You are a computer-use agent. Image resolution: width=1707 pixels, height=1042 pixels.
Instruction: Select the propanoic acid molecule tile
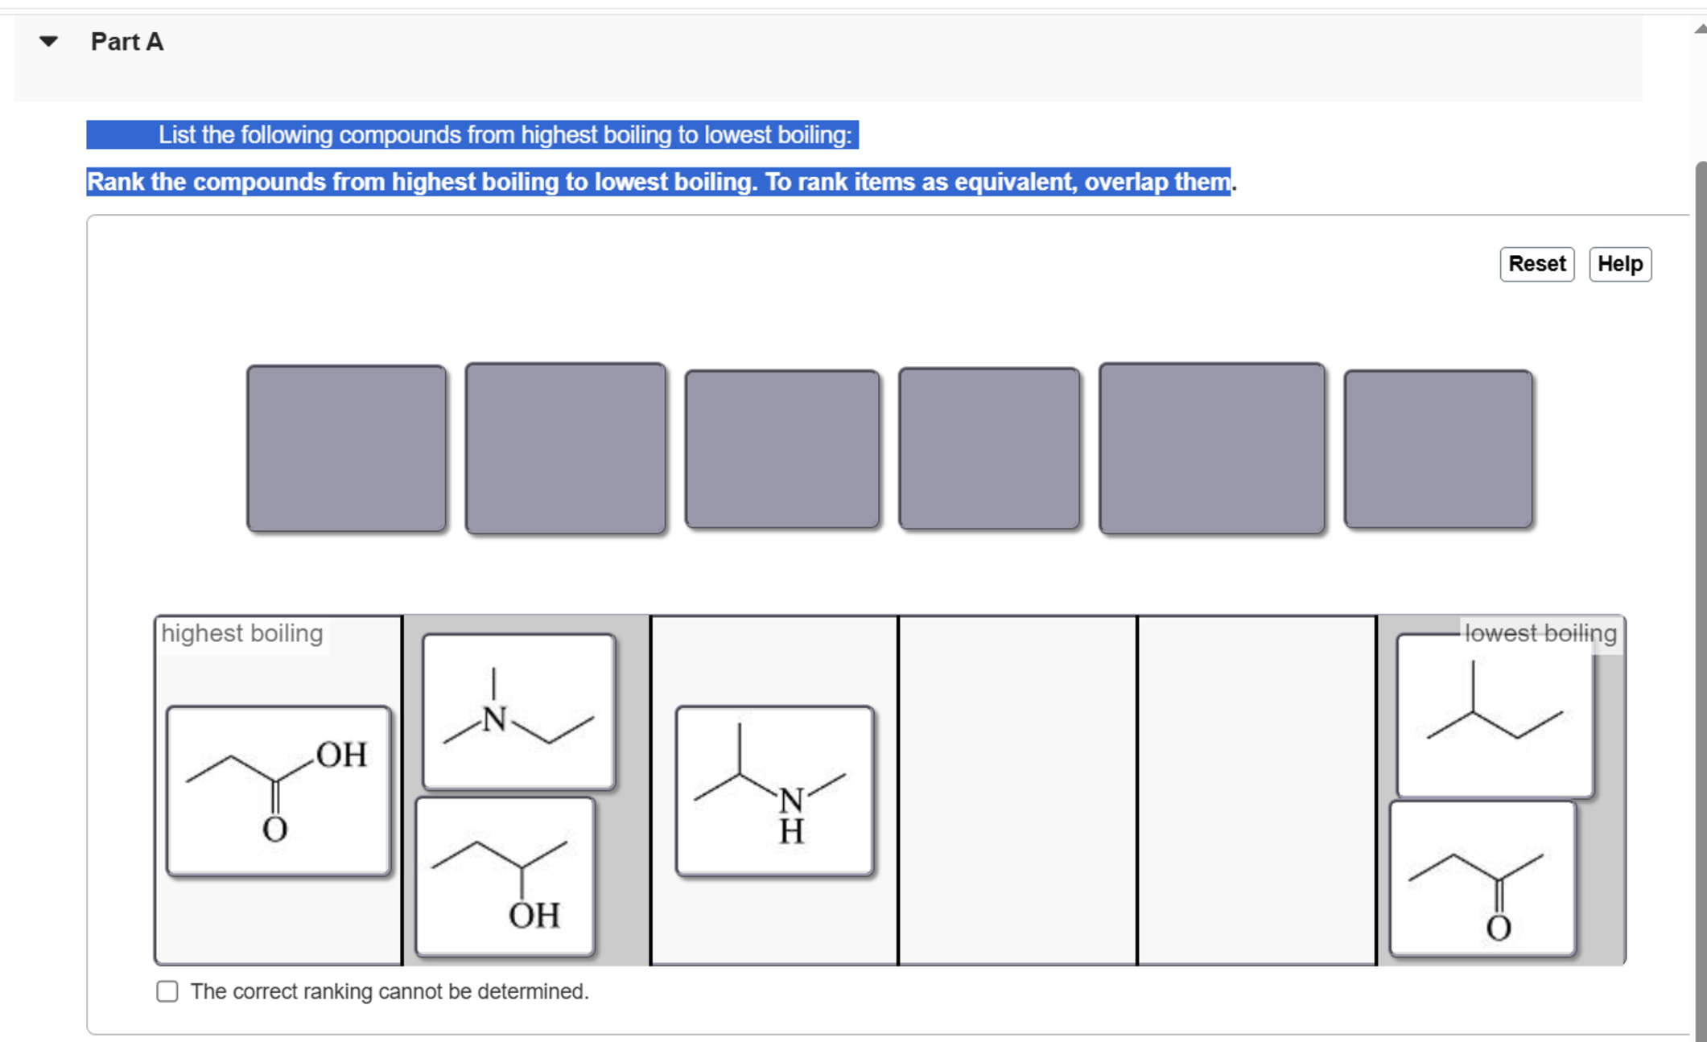278,790
